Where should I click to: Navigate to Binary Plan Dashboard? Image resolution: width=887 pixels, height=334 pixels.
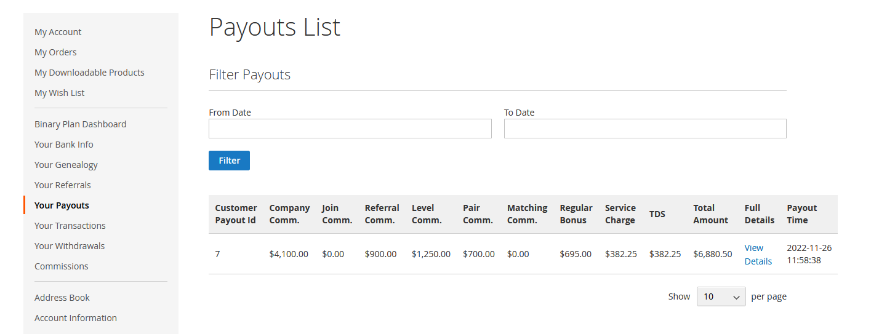[80, 124]
